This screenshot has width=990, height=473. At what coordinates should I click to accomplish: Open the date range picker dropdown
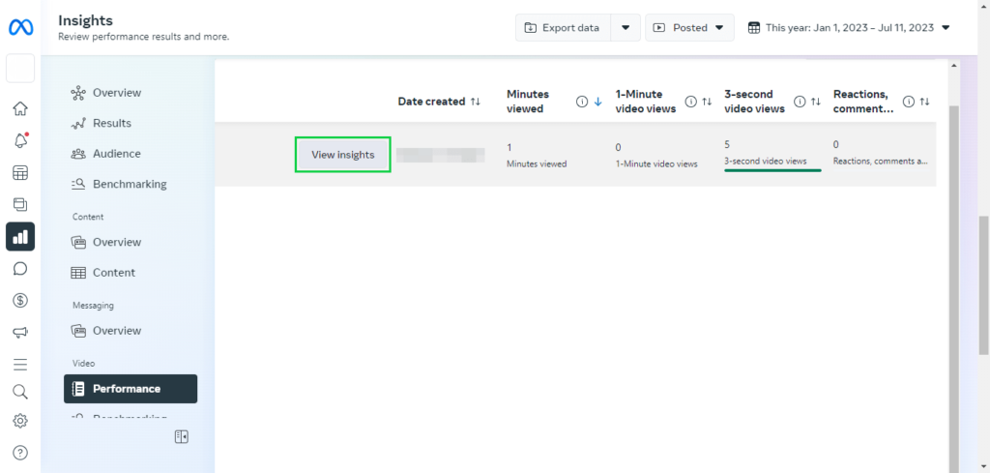click(849, 28)
